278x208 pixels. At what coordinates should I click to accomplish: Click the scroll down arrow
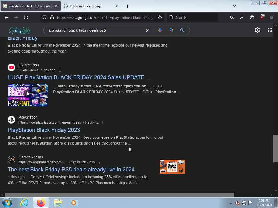point(276,190)
